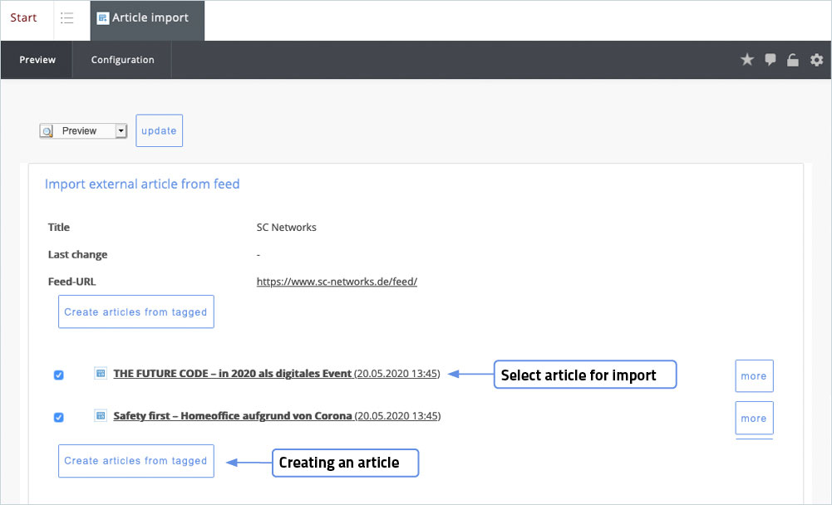Click the Article import tab icon
The height and width of the screenshot is (505, 832).
click(103, 18)
